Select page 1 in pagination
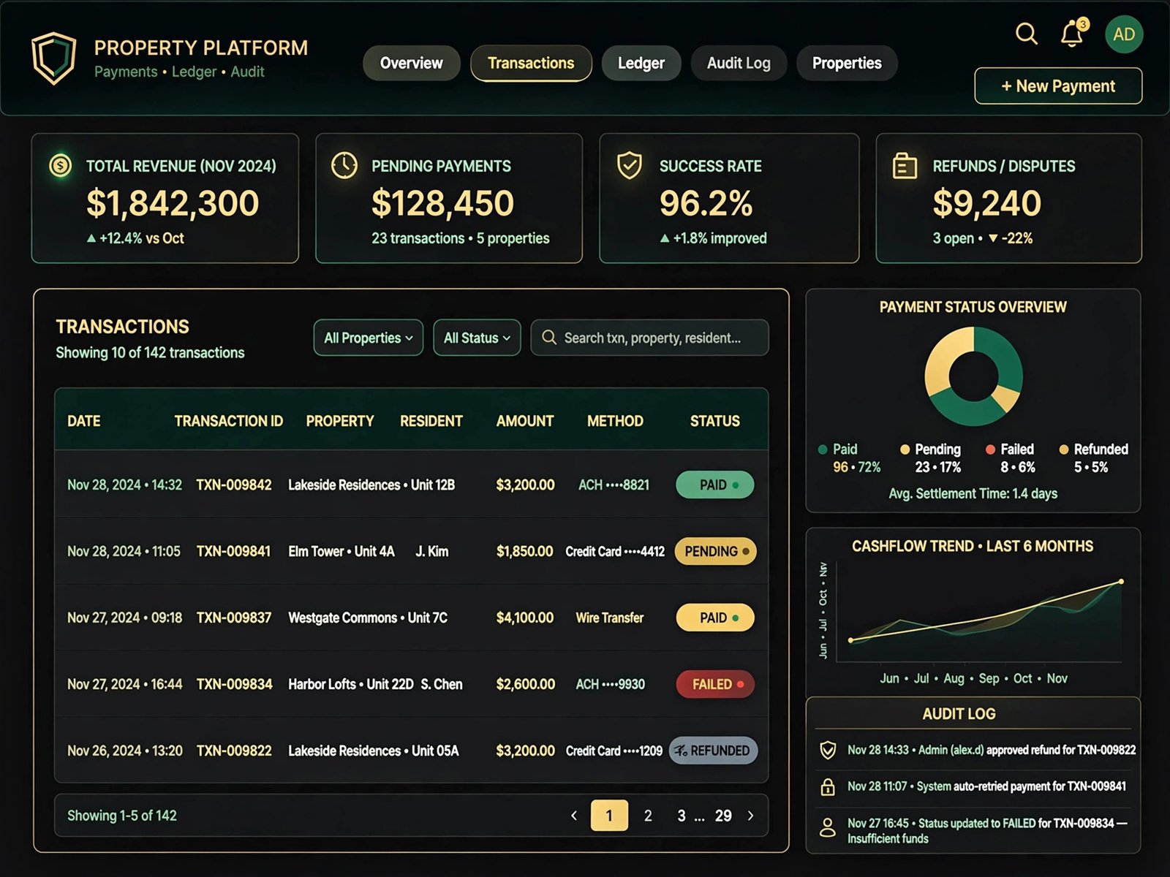 [609, 816]
